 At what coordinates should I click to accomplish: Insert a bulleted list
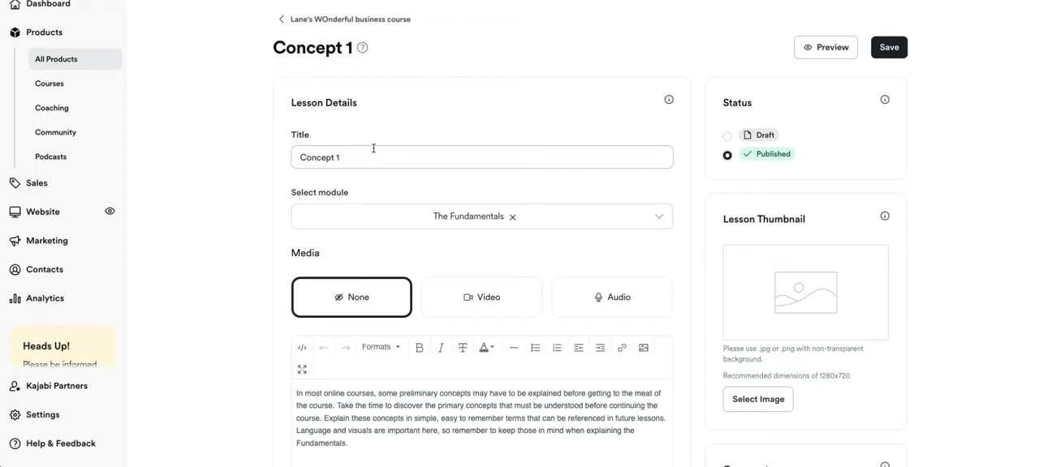pyautogui.click(x=535, y=348)
